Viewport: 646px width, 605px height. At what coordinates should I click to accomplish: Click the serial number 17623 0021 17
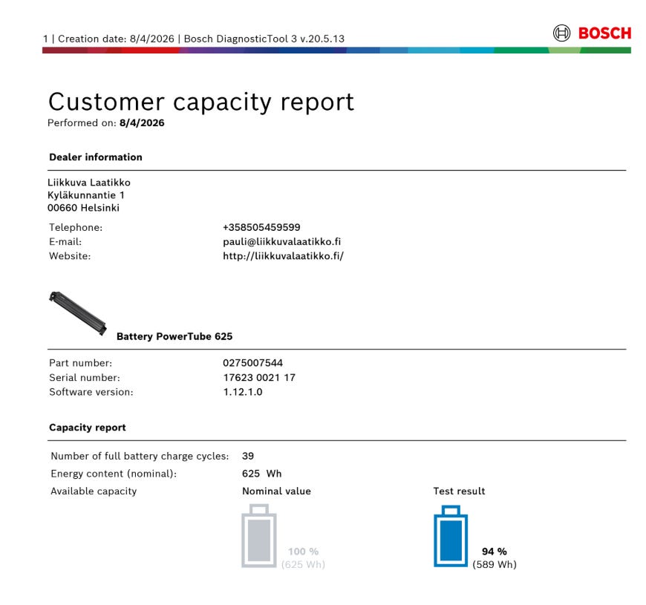(x=259, y=377)
